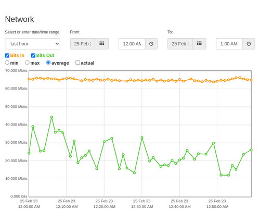Enable the actual checkbox

click(78, 63)
